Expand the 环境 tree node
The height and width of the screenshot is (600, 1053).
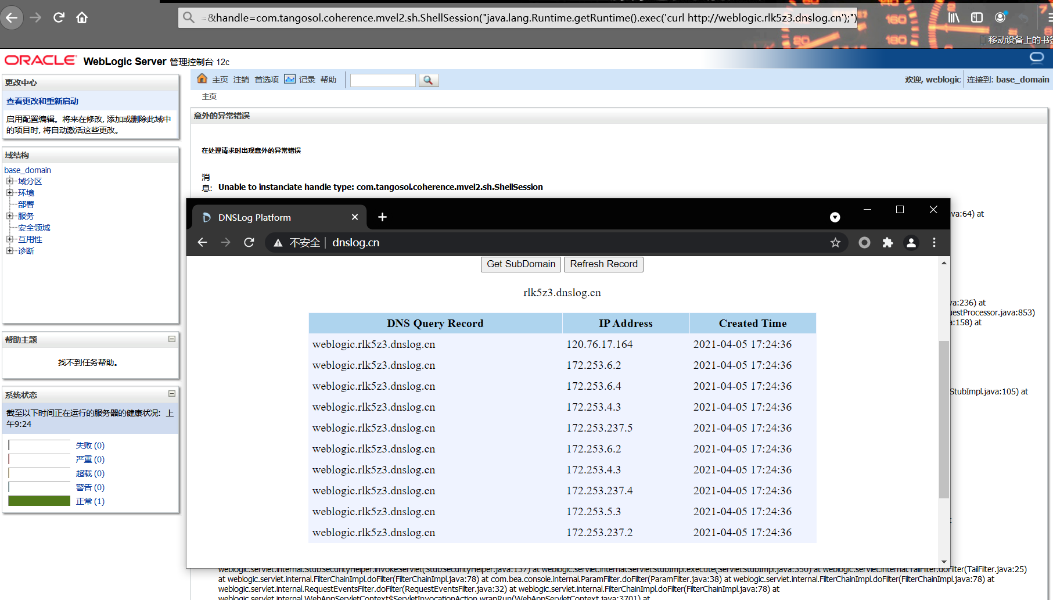point(10,193)
